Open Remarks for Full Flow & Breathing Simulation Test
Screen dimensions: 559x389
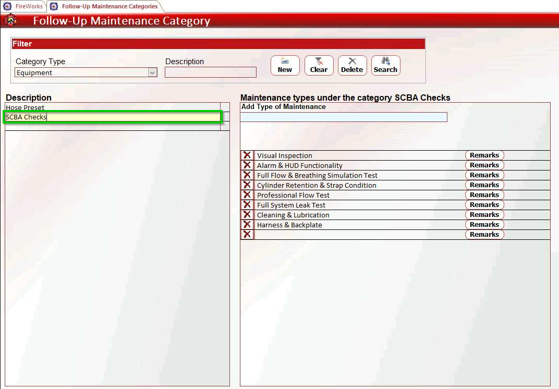tap(484, 175)
